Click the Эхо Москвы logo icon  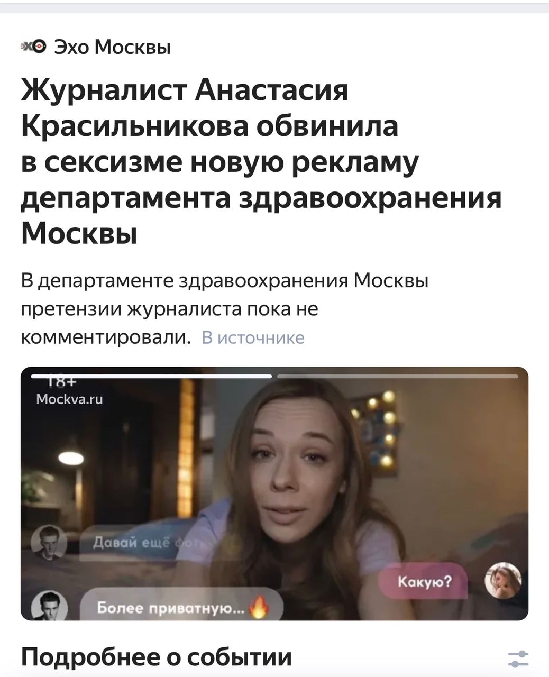33,47
